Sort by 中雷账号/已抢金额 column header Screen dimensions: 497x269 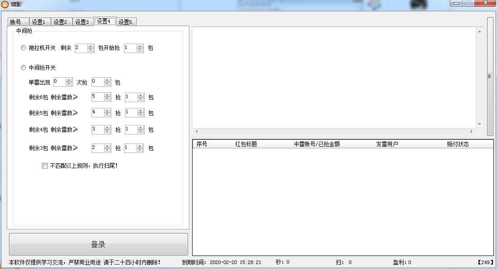click(x=316, y=144)
